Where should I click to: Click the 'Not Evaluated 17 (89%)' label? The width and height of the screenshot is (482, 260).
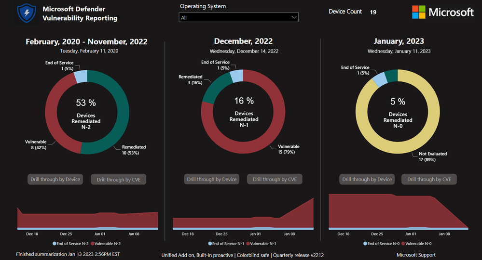[432, 156]
